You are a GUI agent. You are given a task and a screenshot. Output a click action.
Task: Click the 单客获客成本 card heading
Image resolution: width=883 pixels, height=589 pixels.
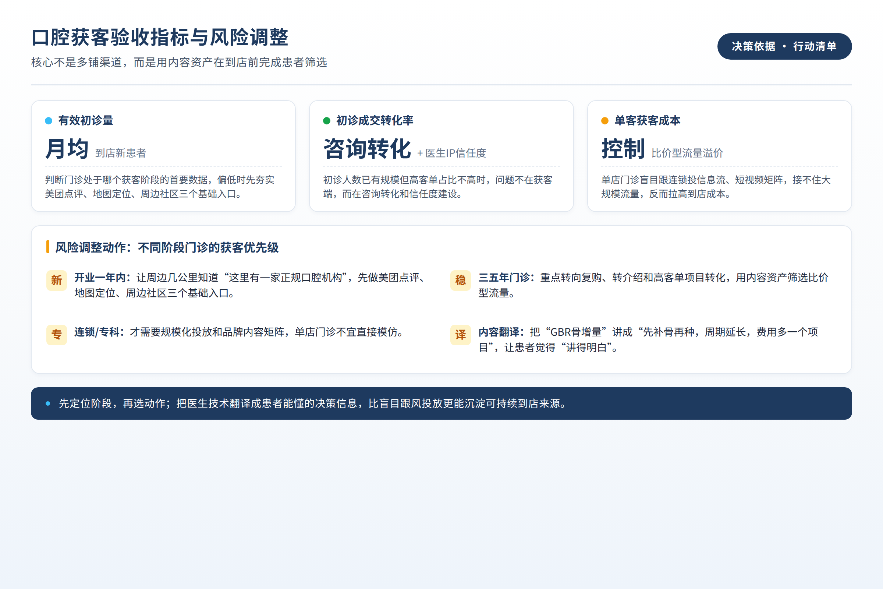pos(647,121)
